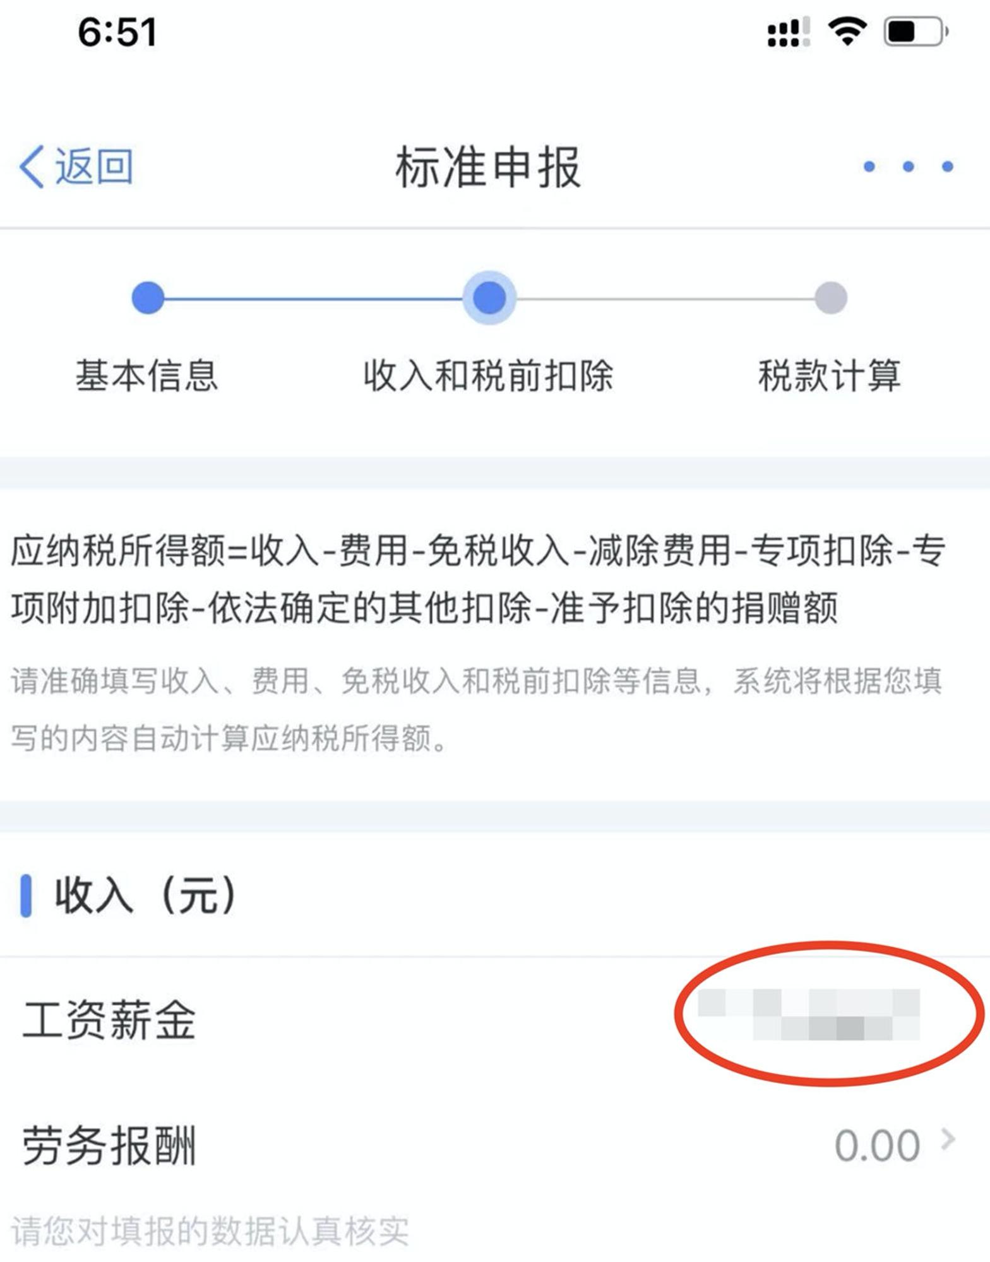Open the 基本信息 step label

click(147, 375)
